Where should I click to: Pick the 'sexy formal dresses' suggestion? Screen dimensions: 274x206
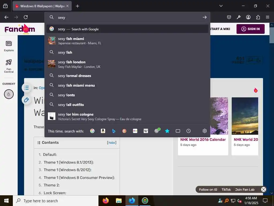coord(127,76)
